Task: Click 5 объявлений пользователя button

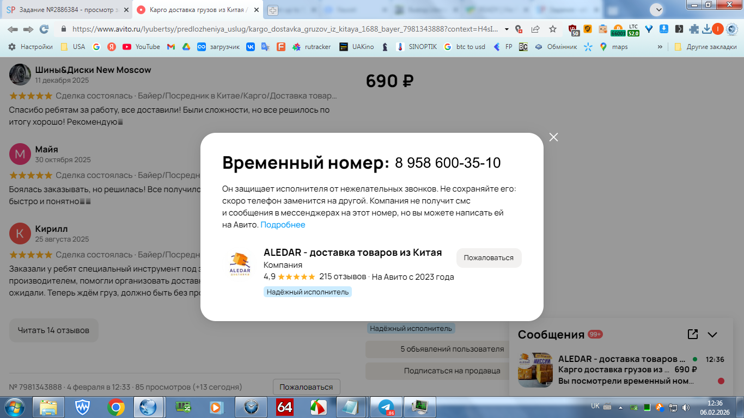Action: coord(452,349)
